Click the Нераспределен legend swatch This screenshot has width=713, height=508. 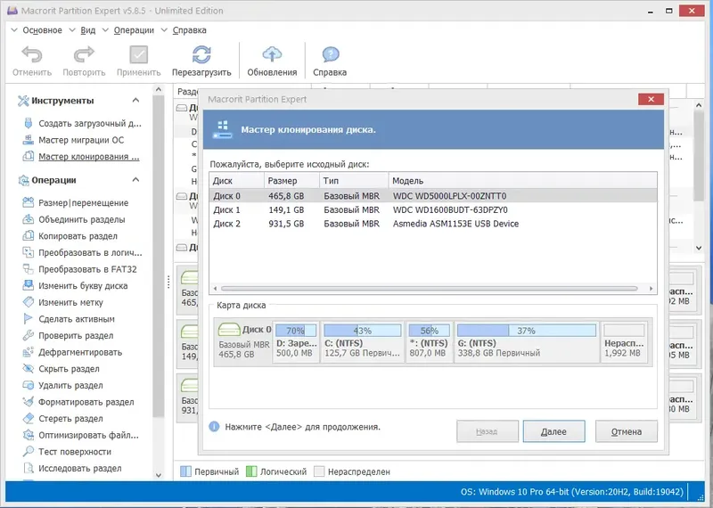(x=319, y=471)
